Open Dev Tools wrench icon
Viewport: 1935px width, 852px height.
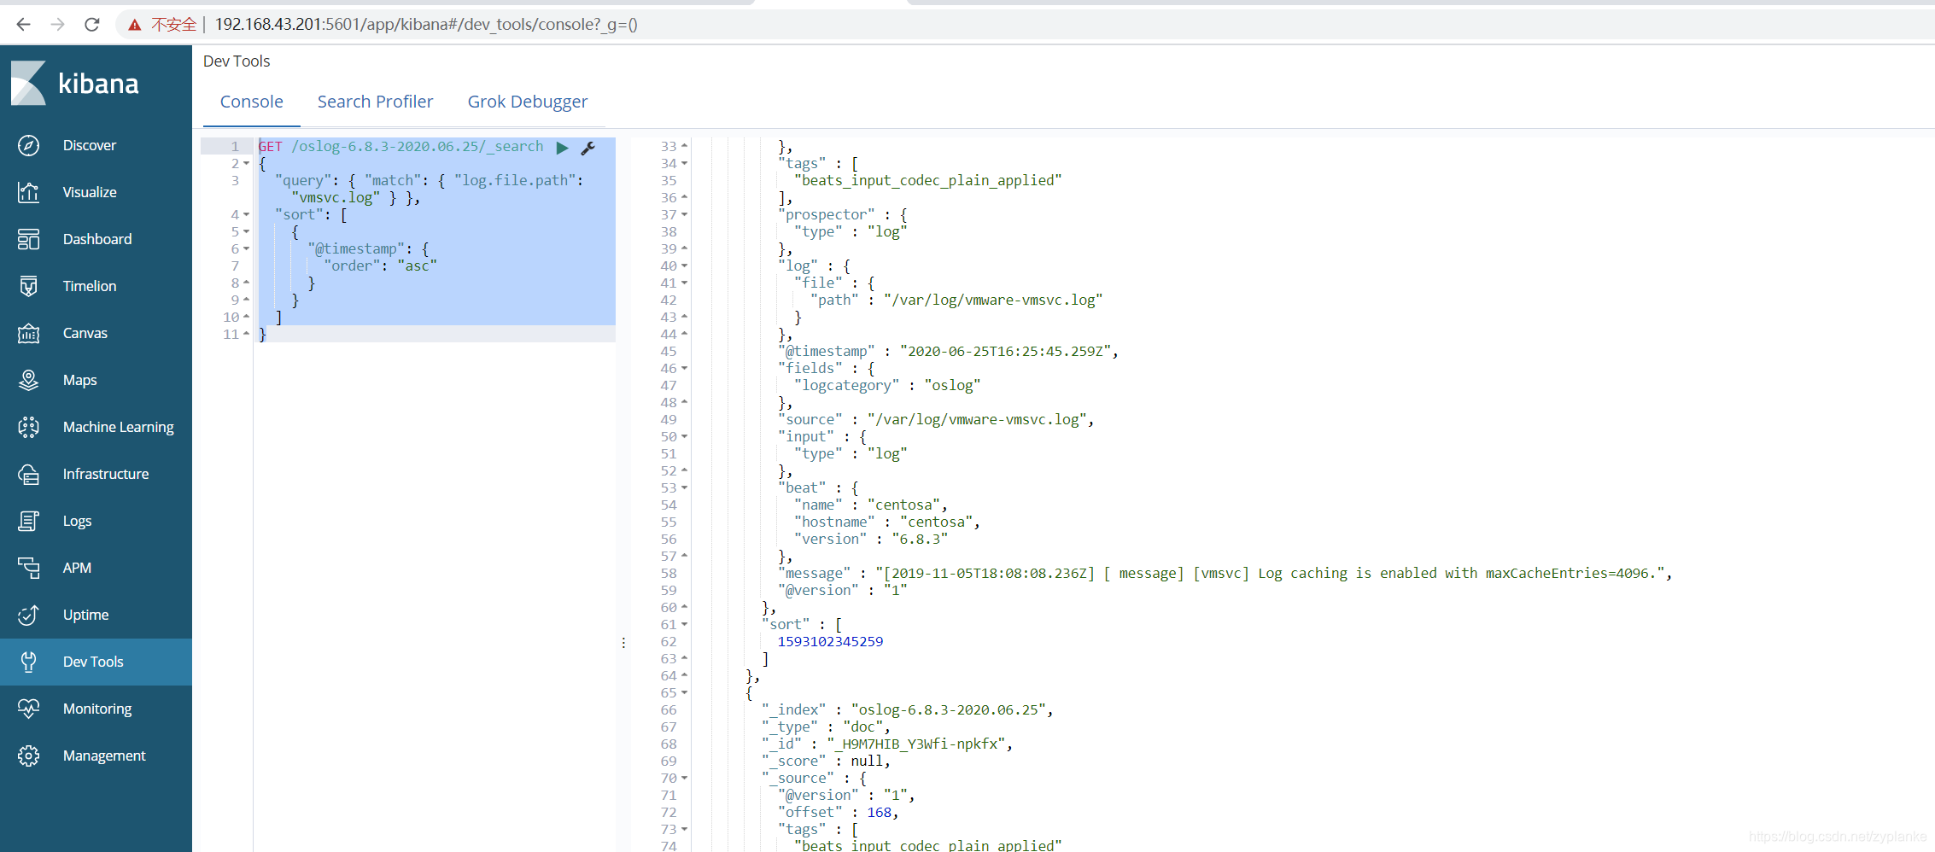pos(28,662)
